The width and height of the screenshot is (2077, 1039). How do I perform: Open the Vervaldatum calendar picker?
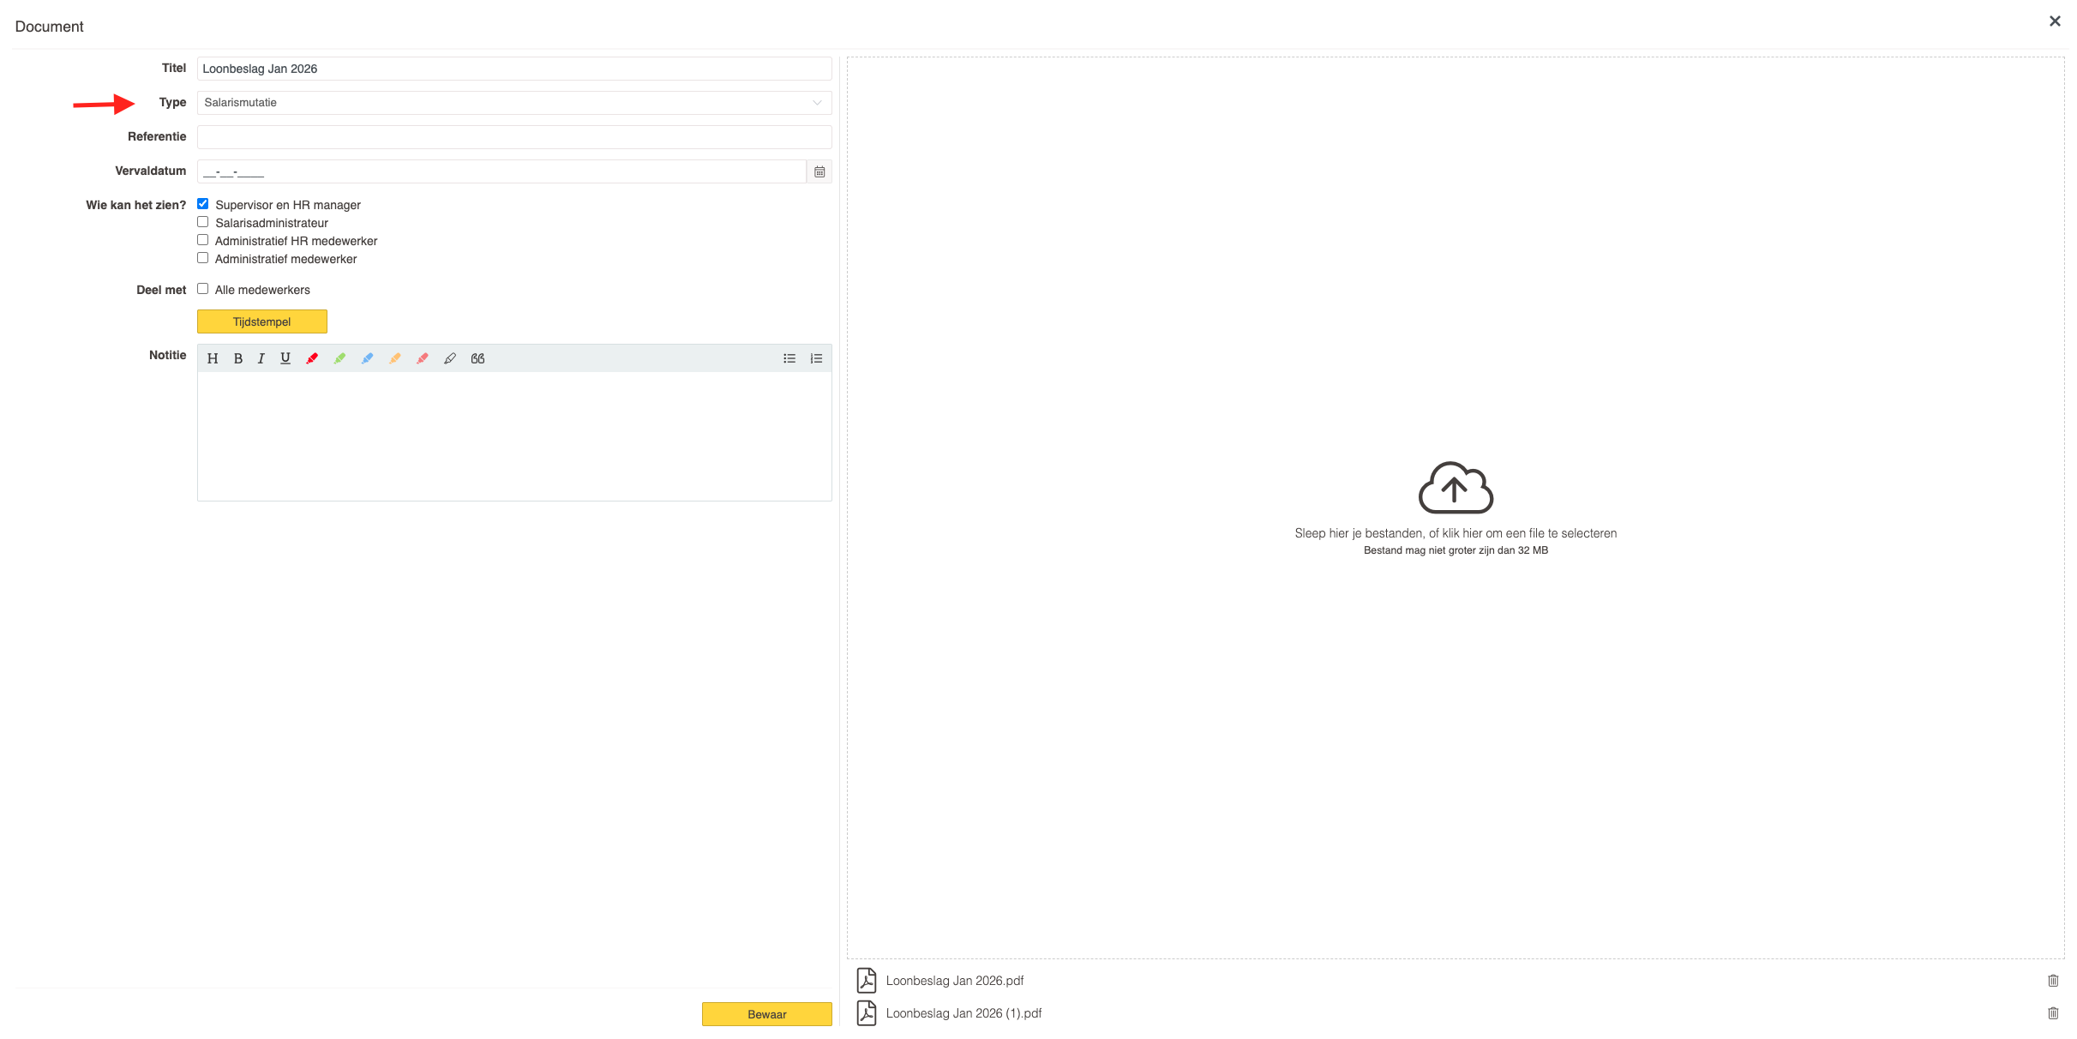pyautogui.click(x=819, y=171)
